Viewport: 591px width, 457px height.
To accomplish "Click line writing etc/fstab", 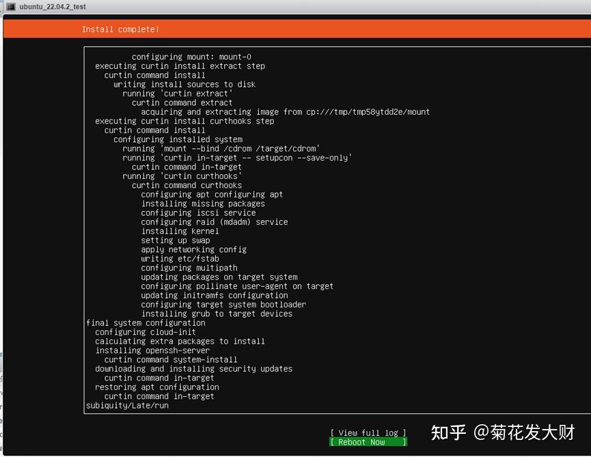I will (x=180, y=259).
